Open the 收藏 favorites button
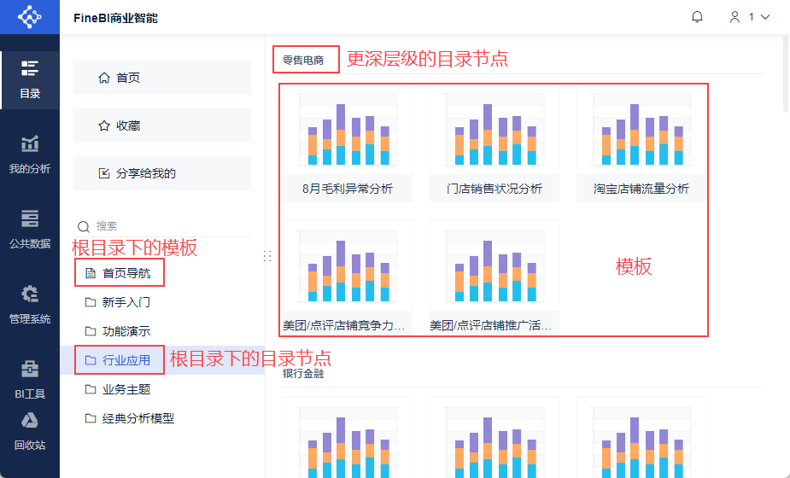Viewport: 790px width, 478px height. [162, 125]
